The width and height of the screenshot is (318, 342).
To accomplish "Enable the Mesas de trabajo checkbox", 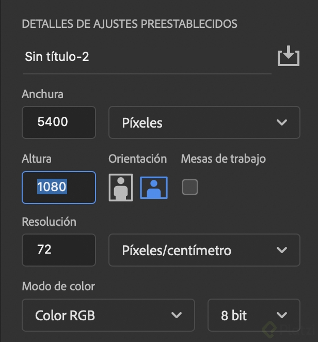I will (x=190, y=187).
